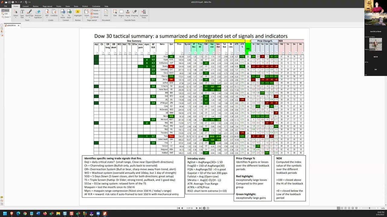387x217 pixels.
Task: Adjust zoom slider in status bar
Action: [x=369, y=208]
